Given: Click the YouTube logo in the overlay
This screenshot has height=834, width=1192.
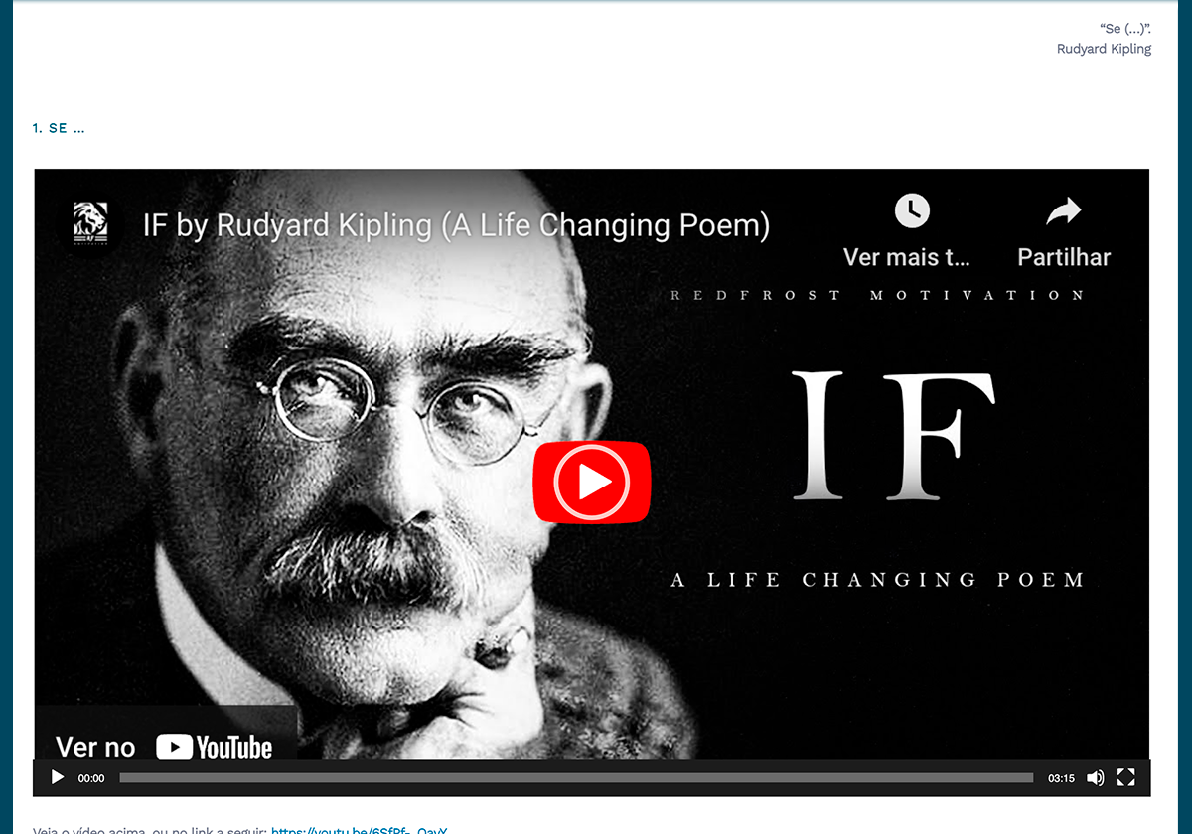Looking at the screenshot, I should pyautogui.click(x=215, y=747).
